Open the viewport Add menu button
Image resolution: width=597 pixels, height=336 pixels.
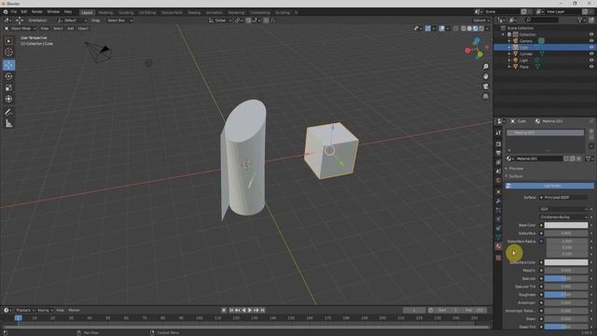(71, 28)
